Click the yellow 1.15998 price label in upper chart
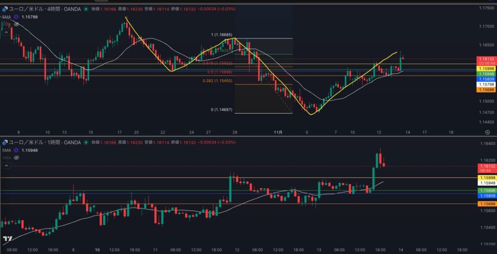The height and width of the screenshot is (254, 497). point(486,68)
